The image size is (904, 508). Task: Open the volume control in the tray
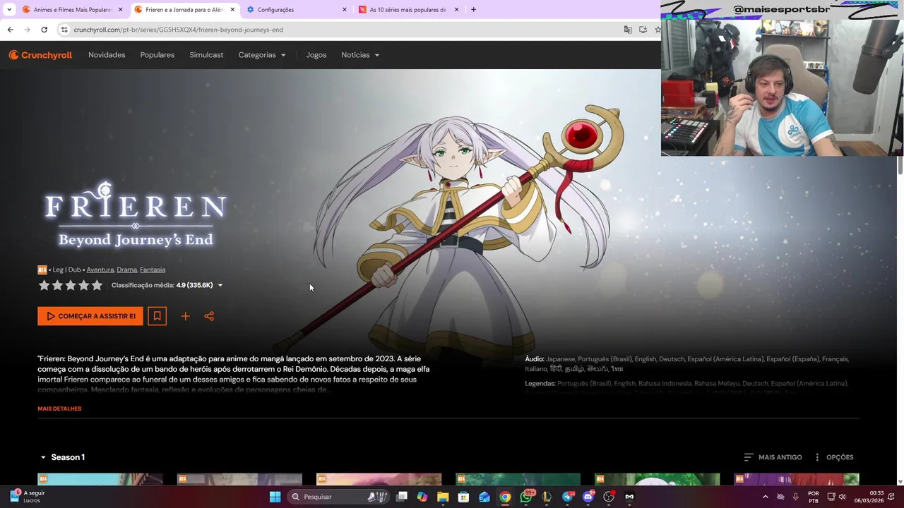[842, 497]
